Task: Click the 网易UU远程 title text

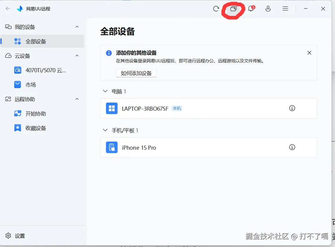Action: 38,9
